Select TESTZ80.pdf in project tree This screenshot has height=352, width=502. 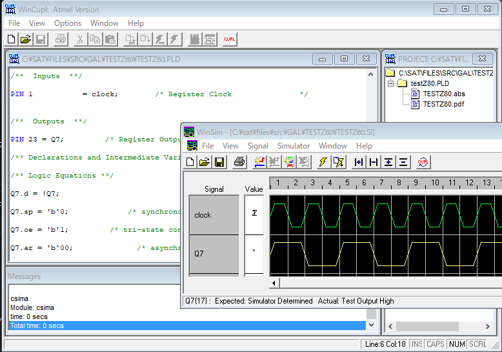pos(443,104)
